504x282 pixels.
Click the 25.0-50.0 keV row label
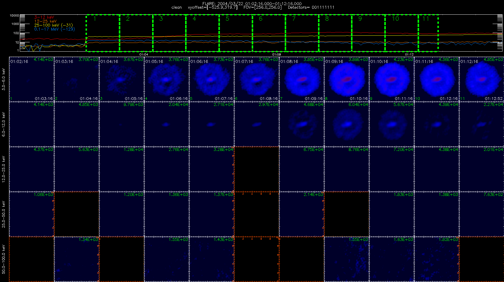(4, 214)
